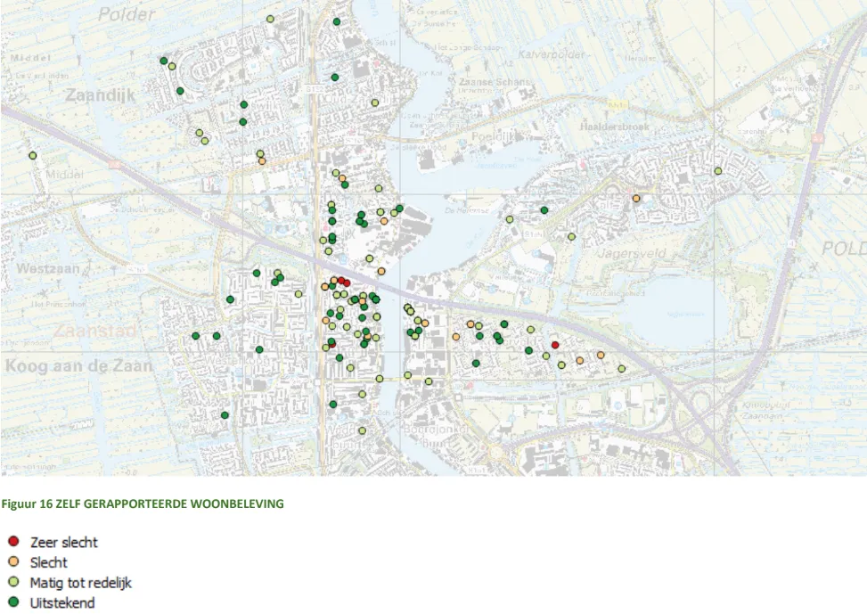Click the 'Matig tot redelijk' legend text

click(x=81, y=583)
